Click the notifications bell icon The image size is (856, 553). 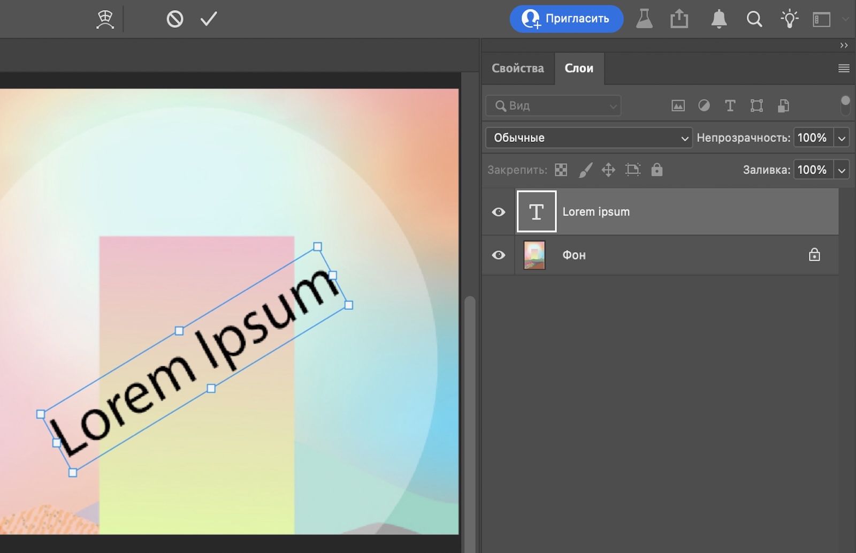719,19
